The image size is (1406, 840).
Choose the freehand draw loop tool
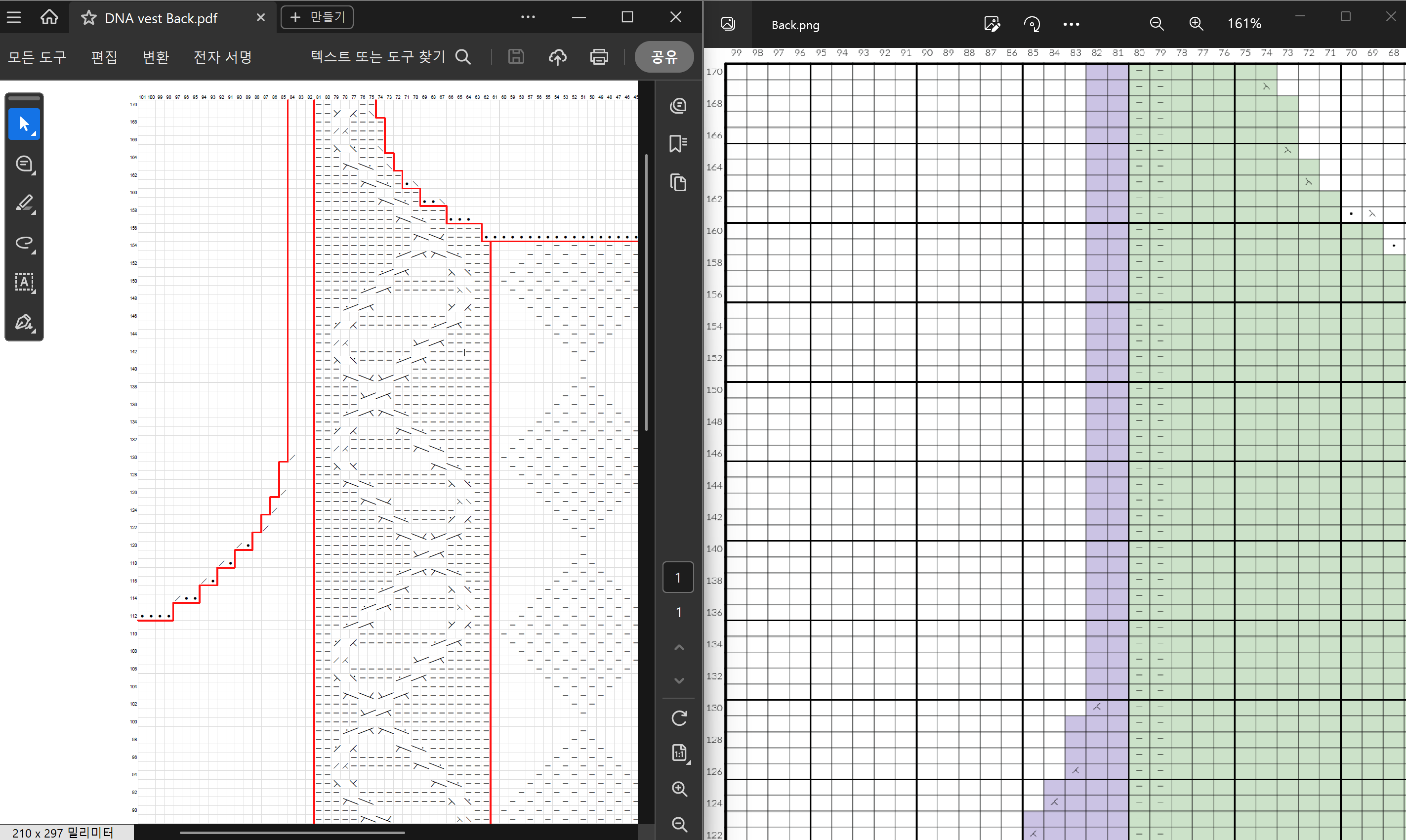click(x=24, y=243)
